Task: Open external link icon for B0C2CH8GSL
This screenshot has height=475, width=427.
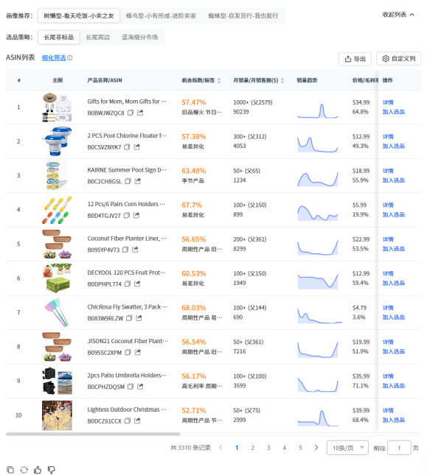Action: click(x=138, y=181)
